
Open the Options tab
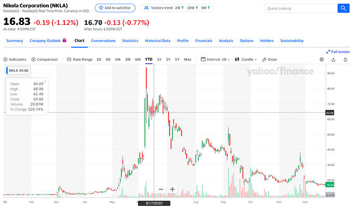click(x=246, y=40)
